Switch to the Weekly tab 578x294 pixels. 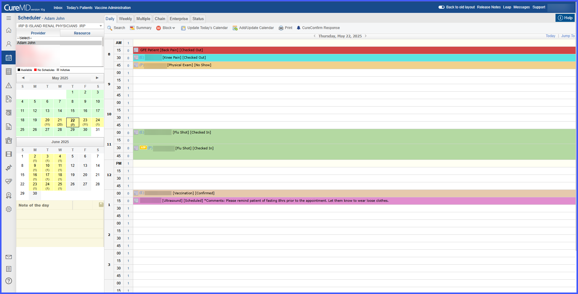click(125, 19)
